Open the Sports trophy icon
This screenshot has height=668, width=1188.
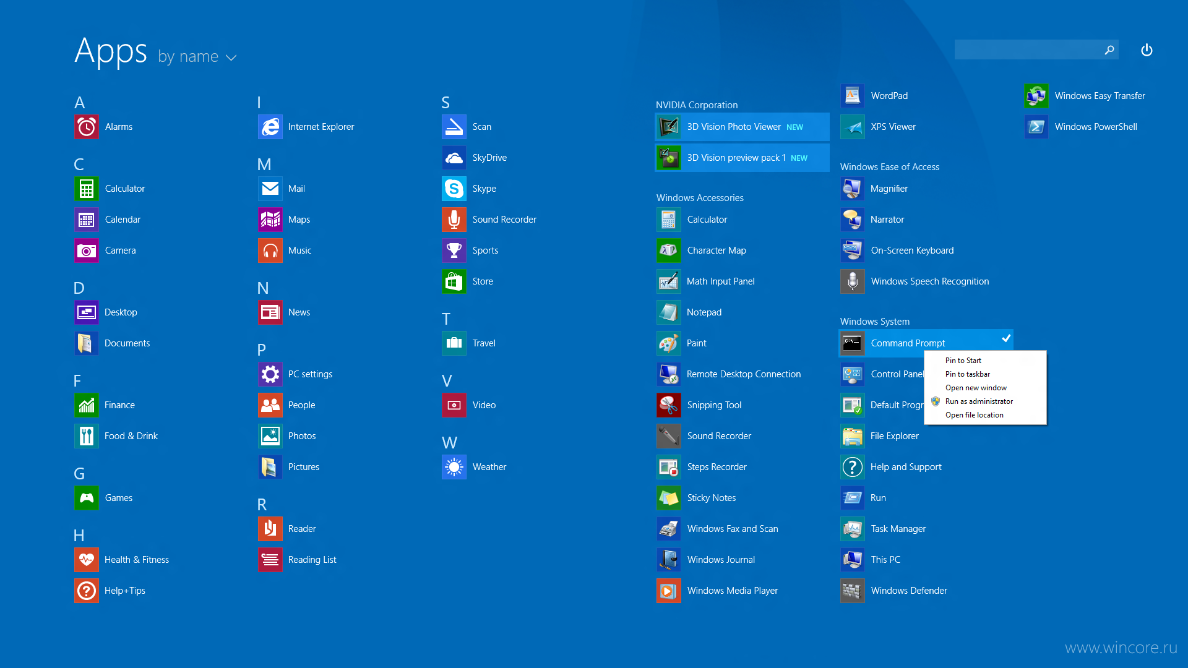click(454, 250)
